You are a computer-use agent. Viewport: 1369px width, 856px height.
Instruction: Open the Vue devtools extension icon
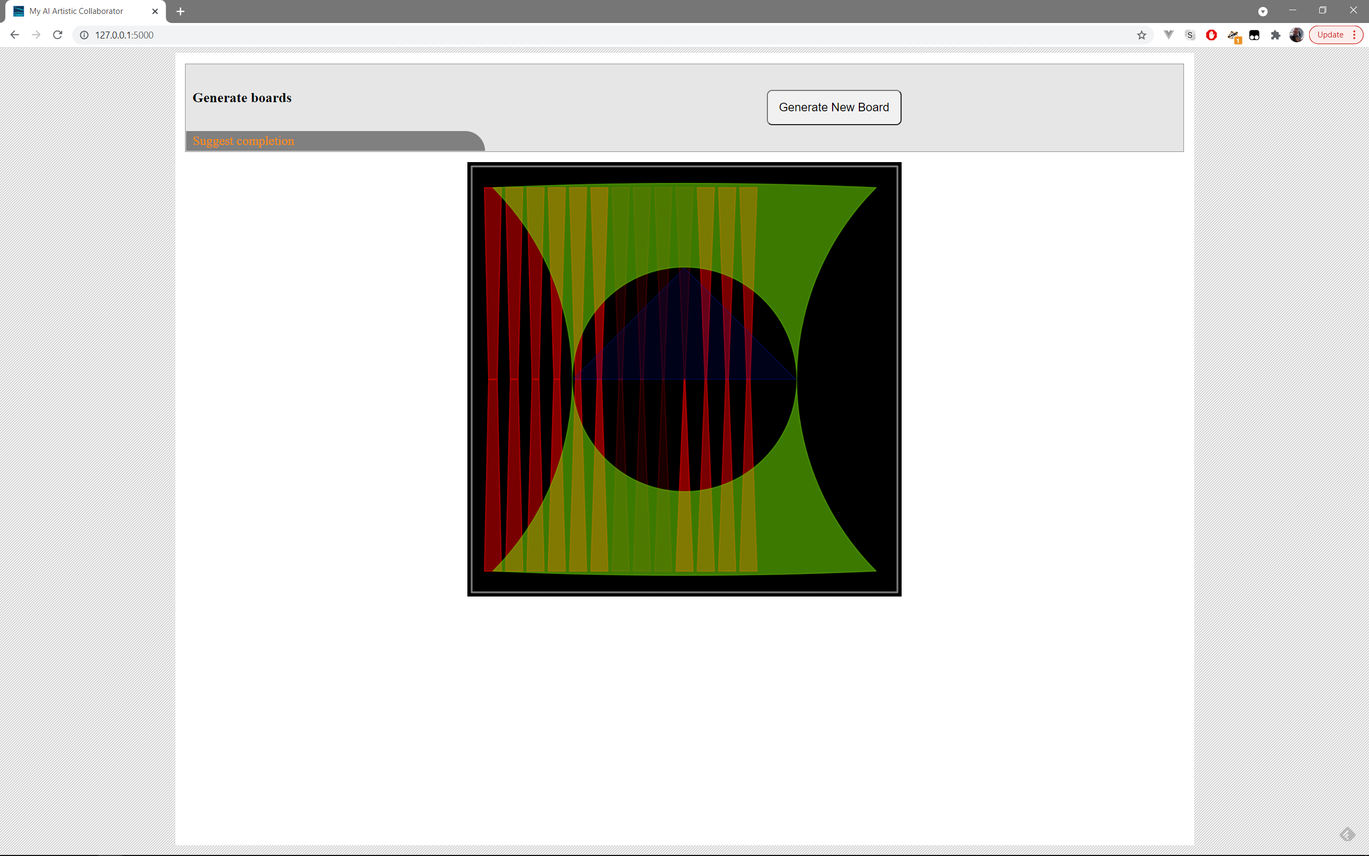click(1168, 35)
